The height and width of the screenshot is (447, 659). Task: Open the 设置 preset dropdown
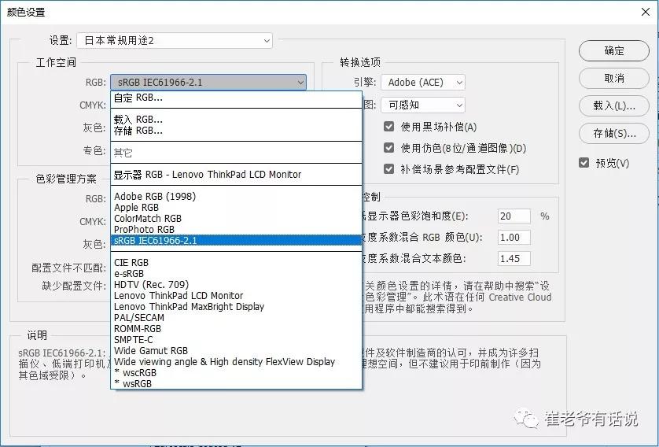[174, 40]
